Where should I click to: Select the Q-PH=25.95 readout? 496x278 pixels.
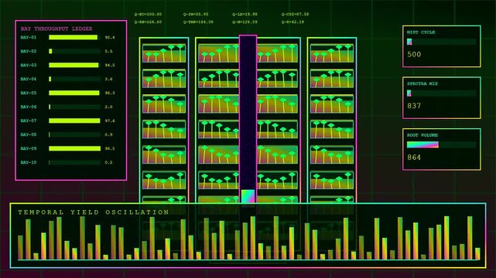(196, 14)
